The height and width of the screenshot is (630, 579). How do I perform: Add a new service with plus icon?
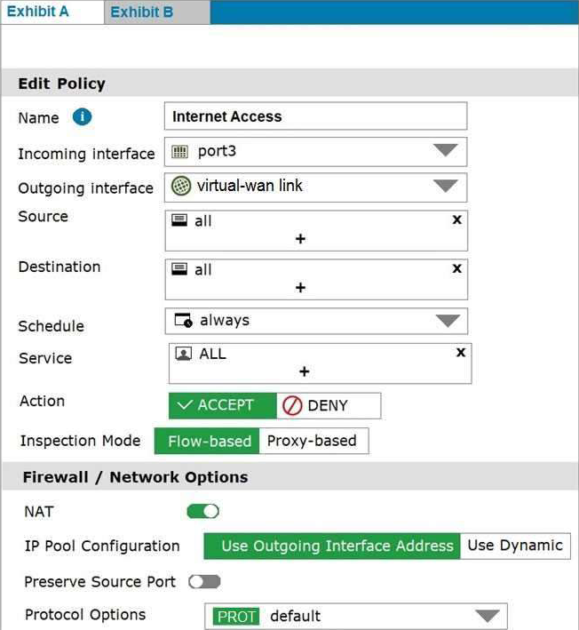point(305,371)
